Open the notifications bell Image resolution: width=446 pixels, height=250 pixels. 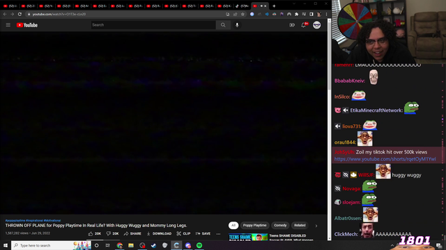[x=304, y=25]
